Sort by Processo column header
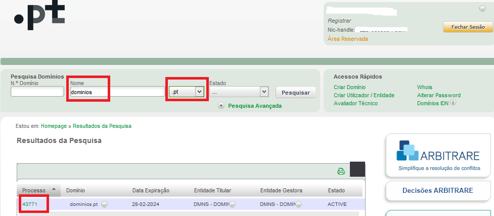The height and width of the screenshot is (216, 494). click(34, 190)
